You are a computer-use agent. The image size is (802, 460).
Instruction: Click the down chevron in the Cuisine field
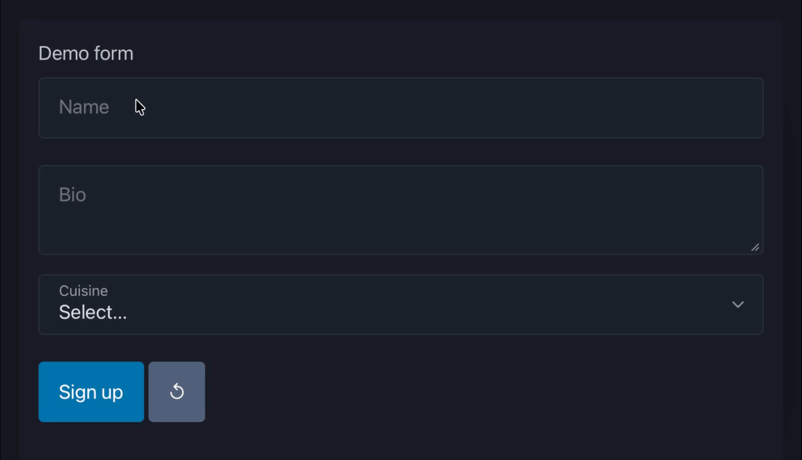(x=737, y=305)
